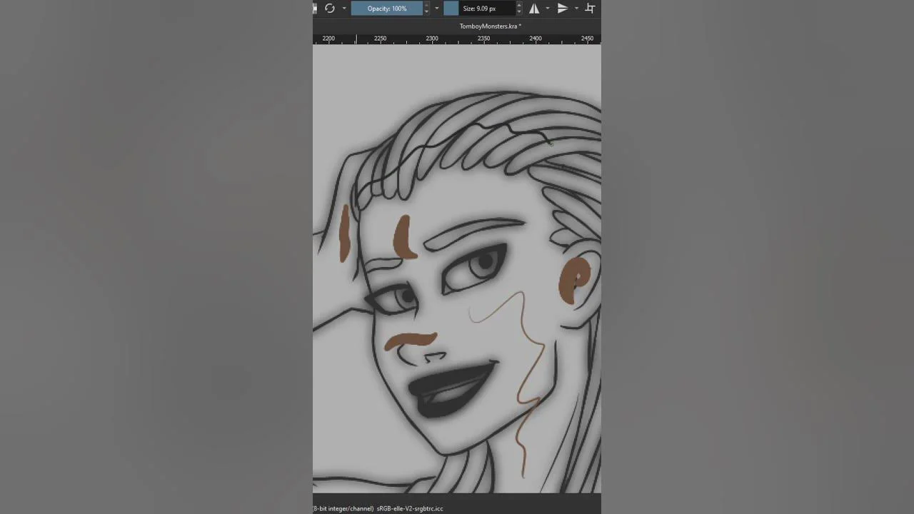Click the blue square left of Size field
The width and height of the screenshot is (914, 514).
(x=451, y=9)
